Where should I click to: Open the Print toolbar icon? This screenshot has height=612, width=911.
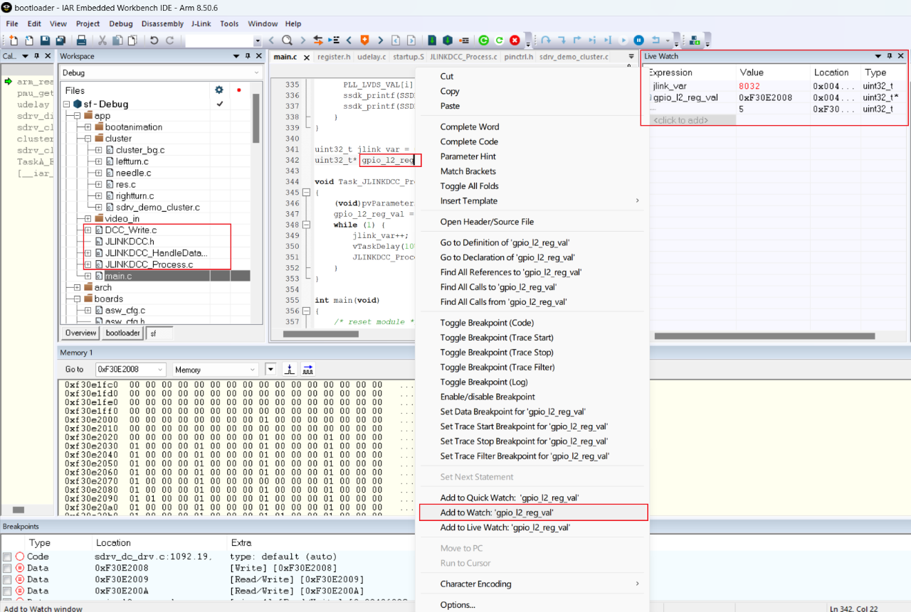pyautogui.click(x=80, y=41)
